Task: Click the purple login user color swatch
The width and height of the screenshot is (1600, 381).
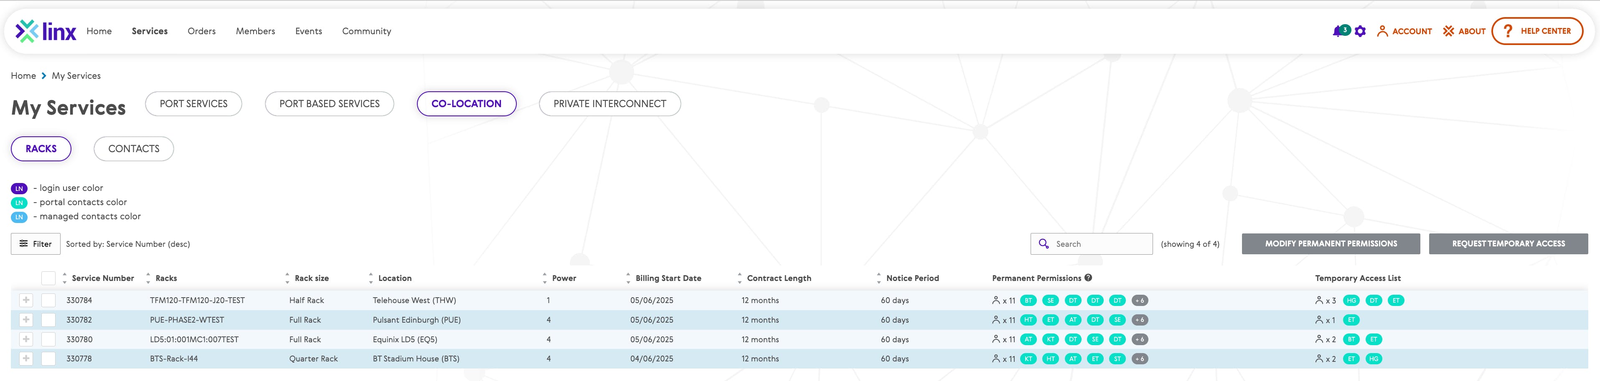Action: click(x=19, y=188)
